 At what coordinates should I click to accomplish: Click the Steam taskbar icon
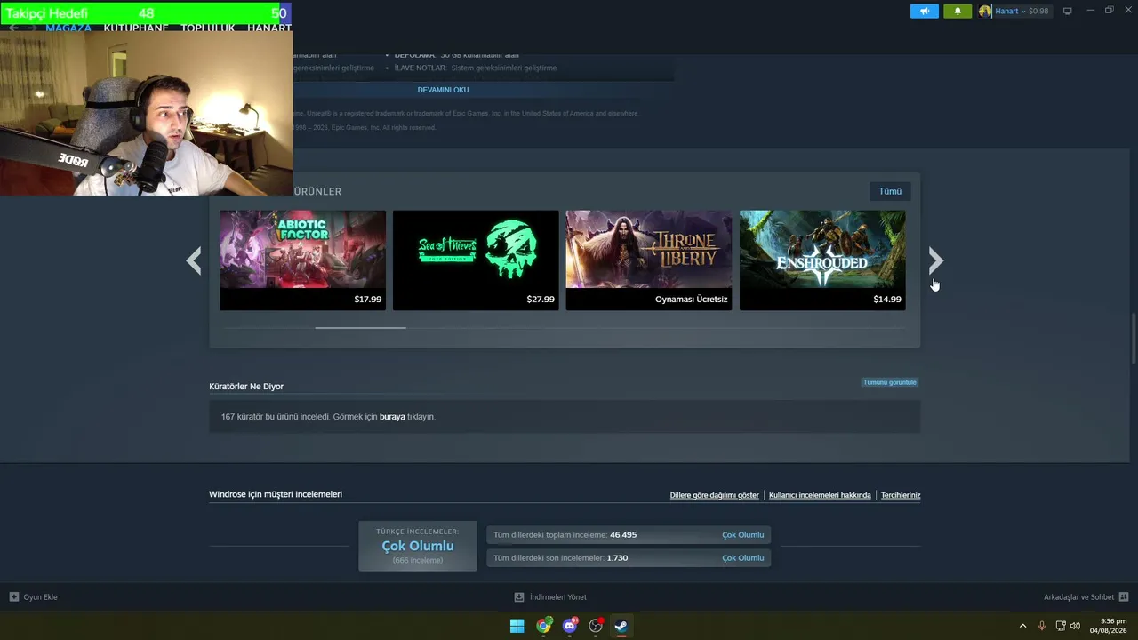[x=621, y=626]
